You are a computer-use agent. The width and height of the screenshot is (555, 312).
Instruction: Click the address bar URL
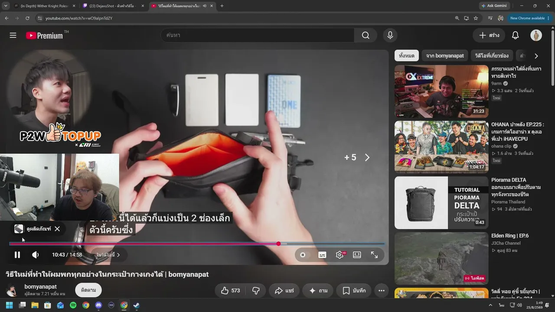click(x=79, y=18)
